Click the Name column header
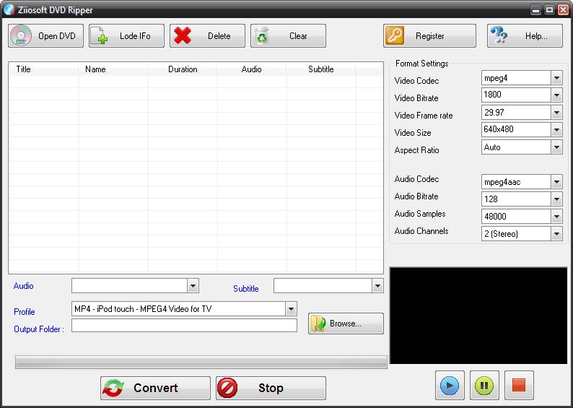The width and height of the screenshot is (573, 408). coord(113,69)
